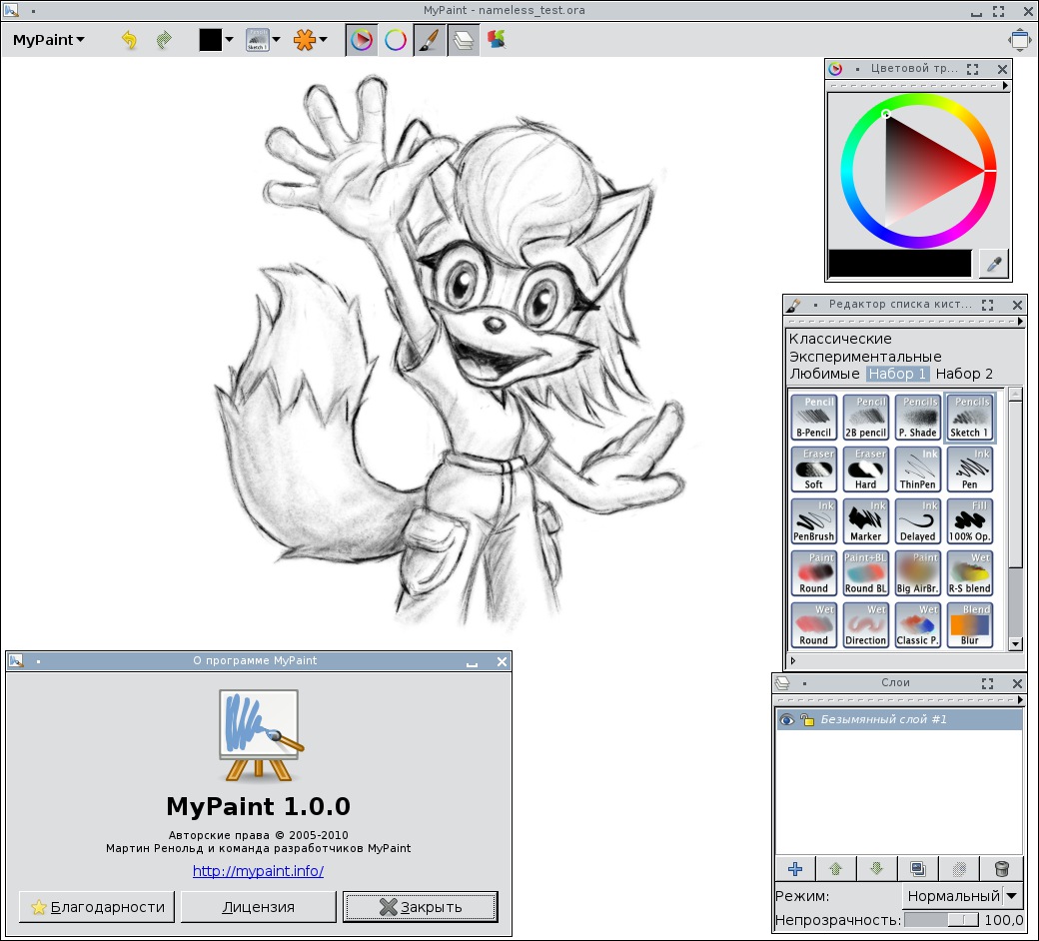Click the fullscreen fit icon at top right
This screenshot has height=941, width=1039.
(1019, 40)
